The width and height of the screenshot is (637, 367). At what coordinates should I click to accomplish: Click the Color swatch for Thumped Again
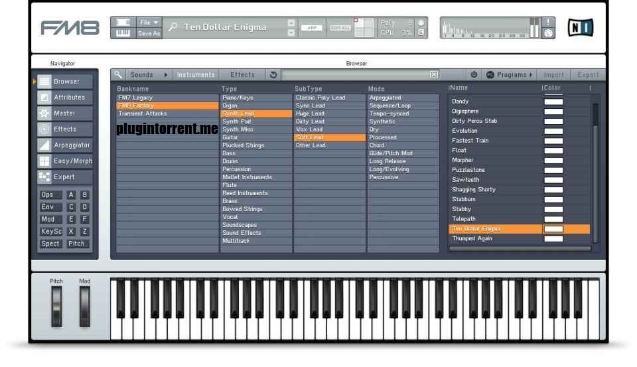(x=553, y=238)
